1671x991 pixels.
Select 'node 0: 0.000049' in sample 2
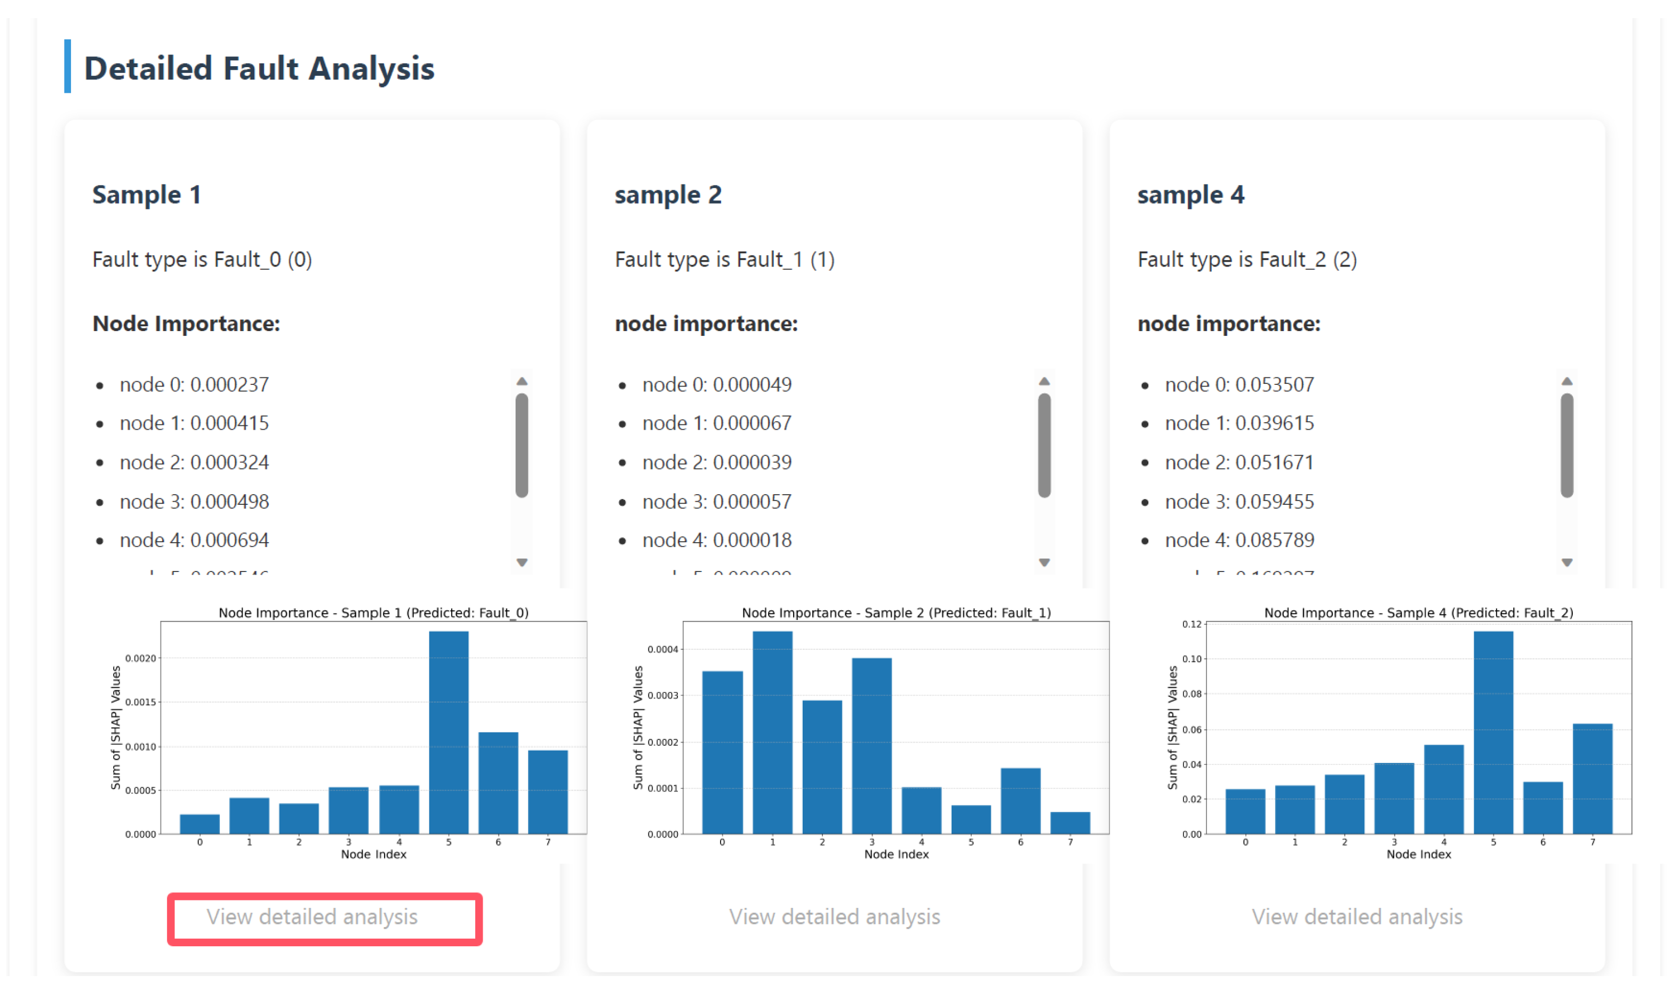(x=717, y=384)
